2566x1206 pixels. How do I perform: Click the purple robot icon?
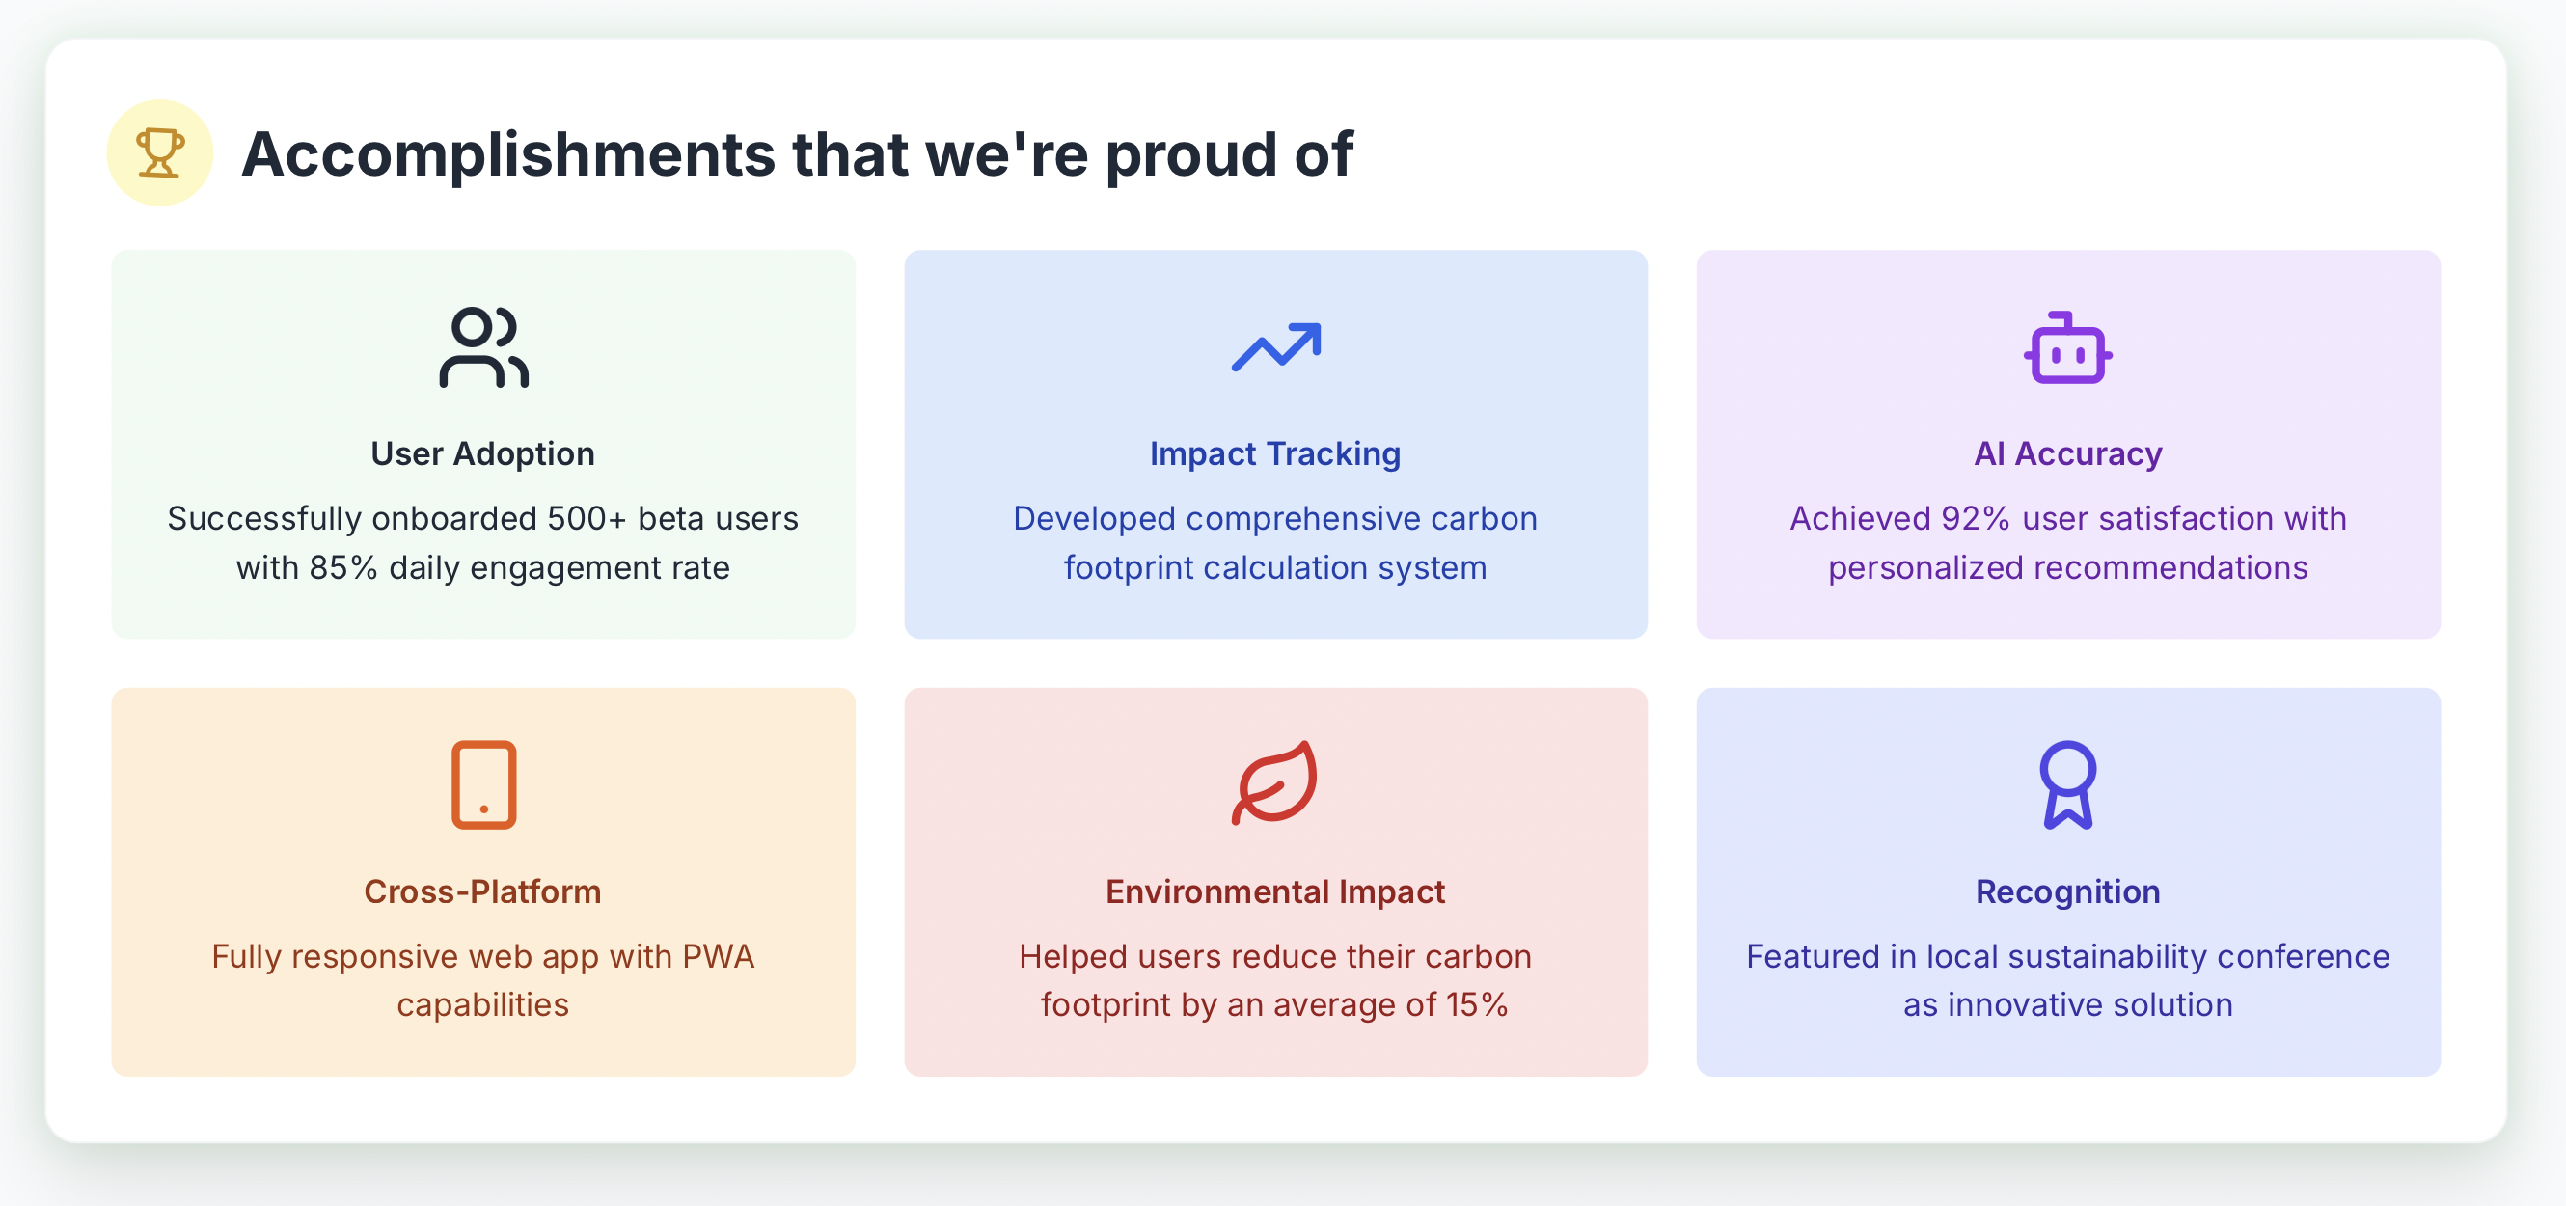(2068, 346)
